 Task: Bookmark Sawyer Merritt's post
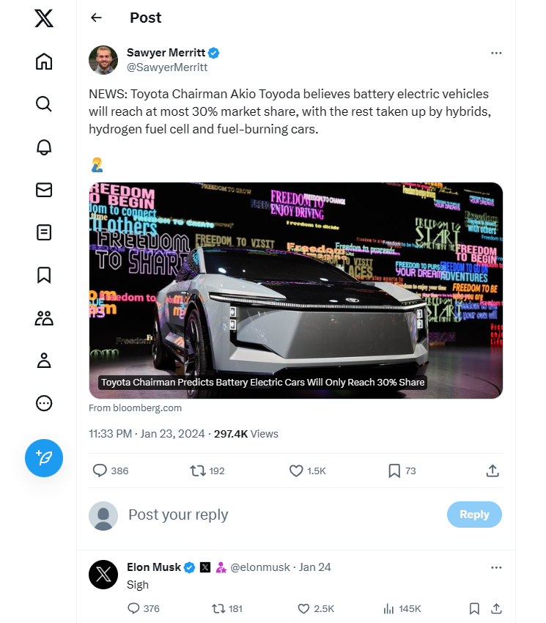[x=394, y=471]
